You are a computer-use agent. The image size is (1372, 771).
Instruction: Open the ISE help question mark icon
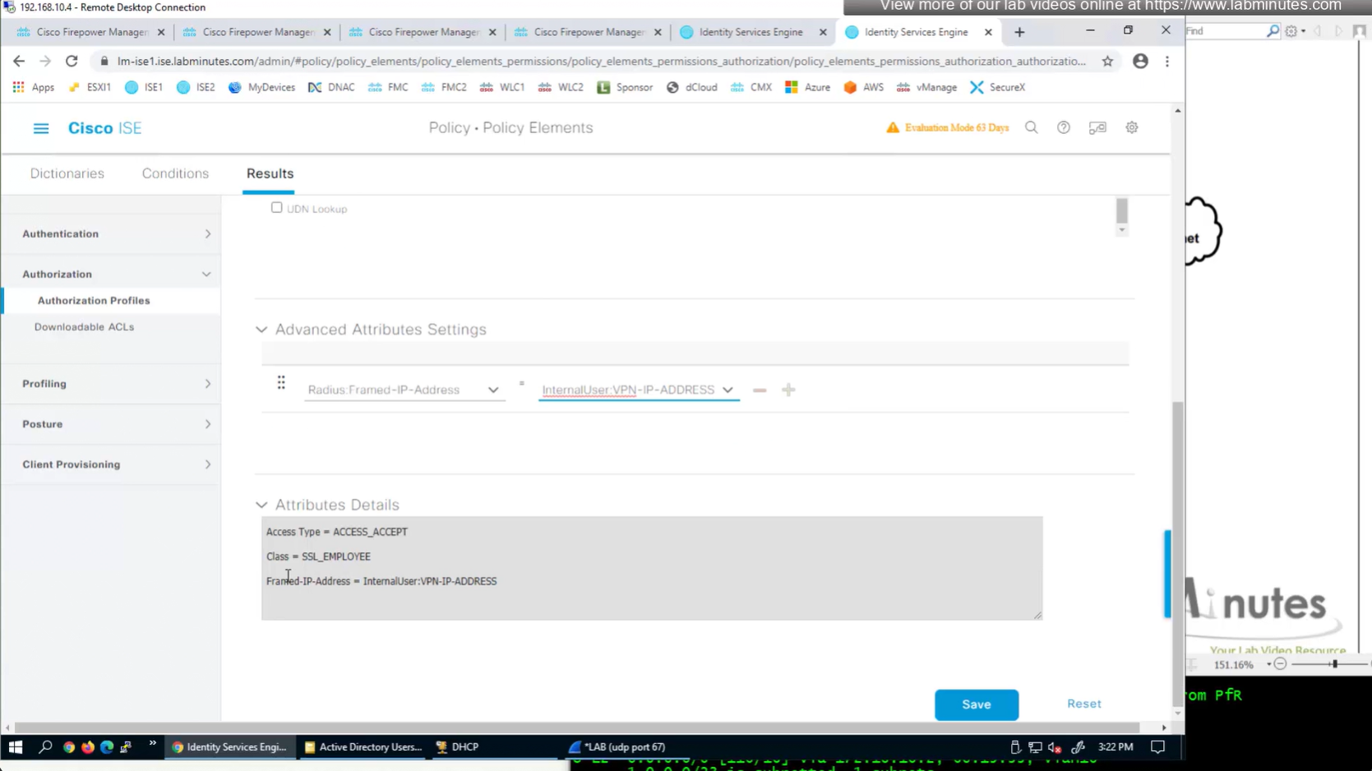pyautogui.click(x=1063, y=127)
